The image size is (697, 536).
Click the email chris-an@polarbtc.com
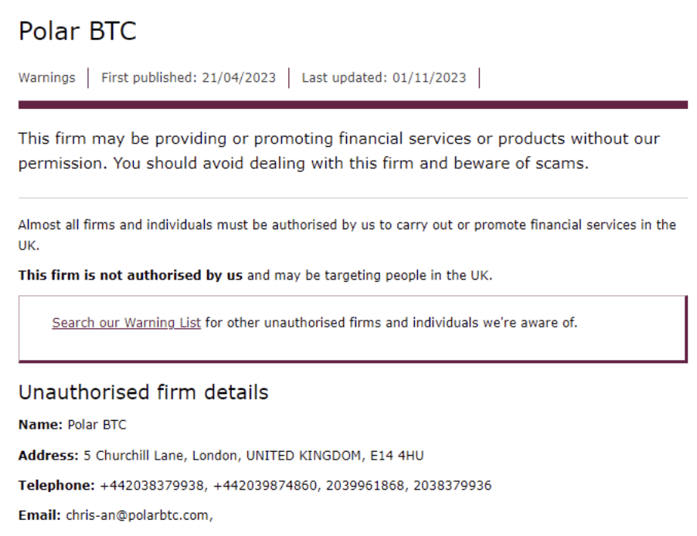tap(138, 516)
